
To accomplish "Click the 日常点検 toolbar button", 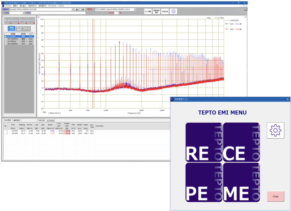I will (165, 11).
